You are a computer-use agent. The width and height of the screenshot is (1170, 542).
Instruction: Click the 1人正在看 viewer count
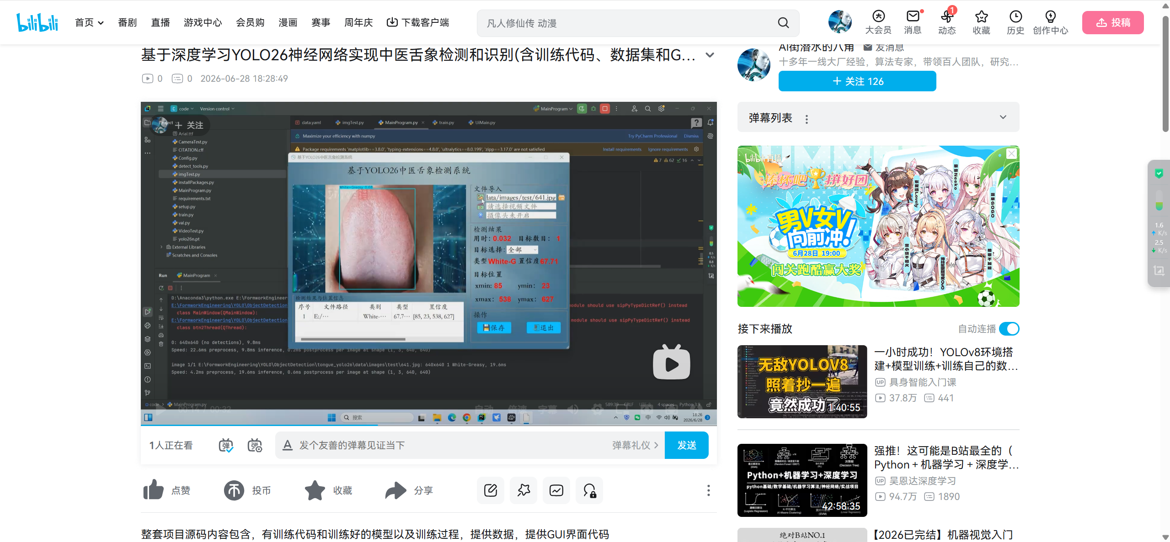[x=171, y=445]
